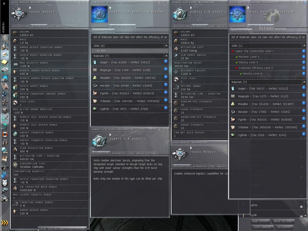
Task: Open the Jukebox headphones icon
Action: pyautogui.click(x=5, y=167)
